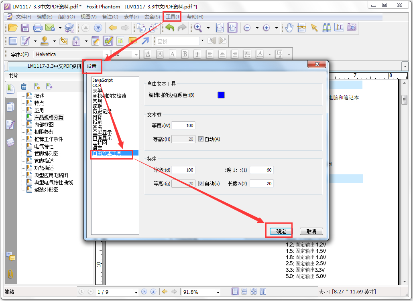This screenshot has height=301, width=413.
Task: Open the 典型应用电路图 bookmark
Action: coord(51,175)
